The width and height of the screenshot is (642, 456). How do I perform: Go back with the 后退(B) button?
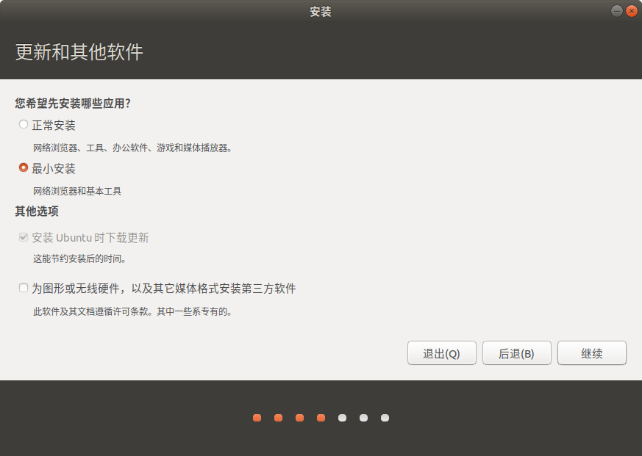click(517, 353)
